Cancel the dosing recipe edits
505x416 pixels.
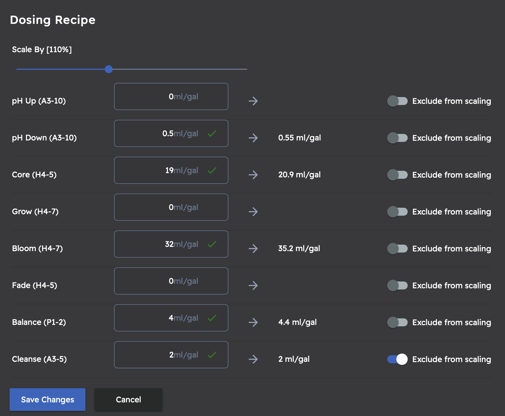[128, 400]
